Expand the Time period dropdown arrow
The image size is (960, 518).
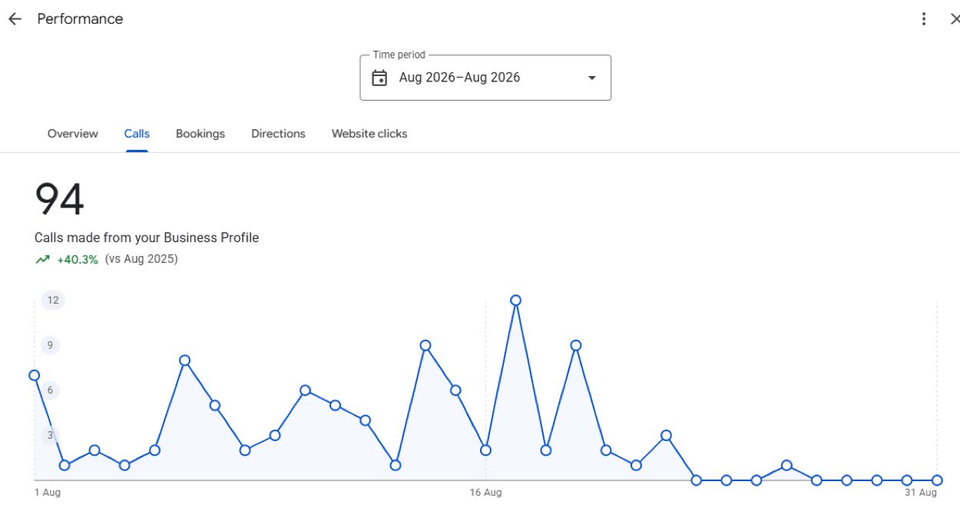591,78
